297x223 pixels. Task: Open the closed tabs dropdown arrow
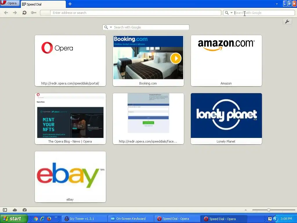277,4
